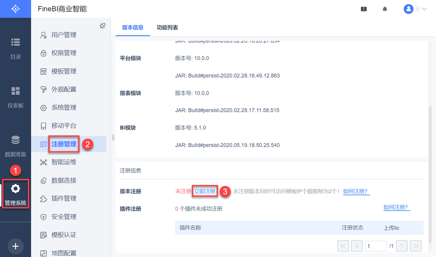This screenshot has width=436, height=257.
Task: Open 如何注册? link for 插件注册
Action: tap(397, 207)
